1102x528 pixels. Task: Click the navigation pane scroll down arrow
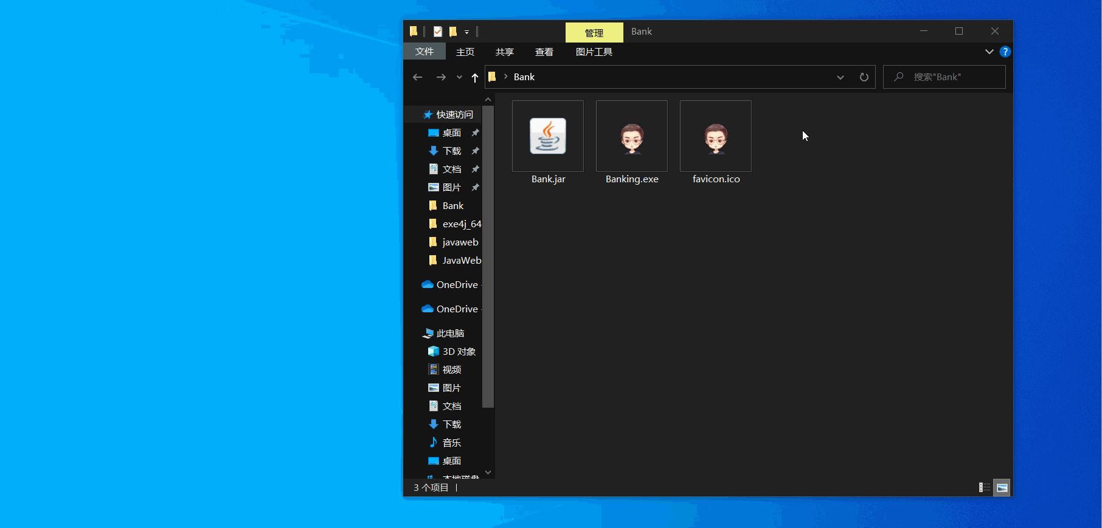(488, 472)
